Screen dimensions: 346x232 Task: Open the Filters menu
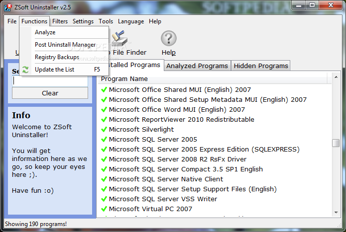pos(60,21)
